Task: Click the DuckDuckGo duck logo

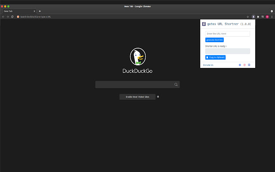Action: 137,56
